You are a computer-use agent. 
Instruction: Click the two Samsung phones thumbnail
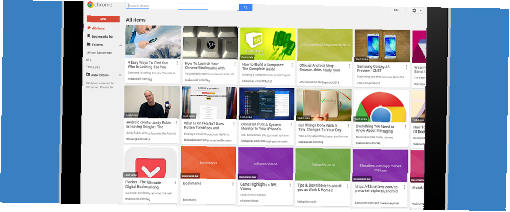[x=382, y=45]
